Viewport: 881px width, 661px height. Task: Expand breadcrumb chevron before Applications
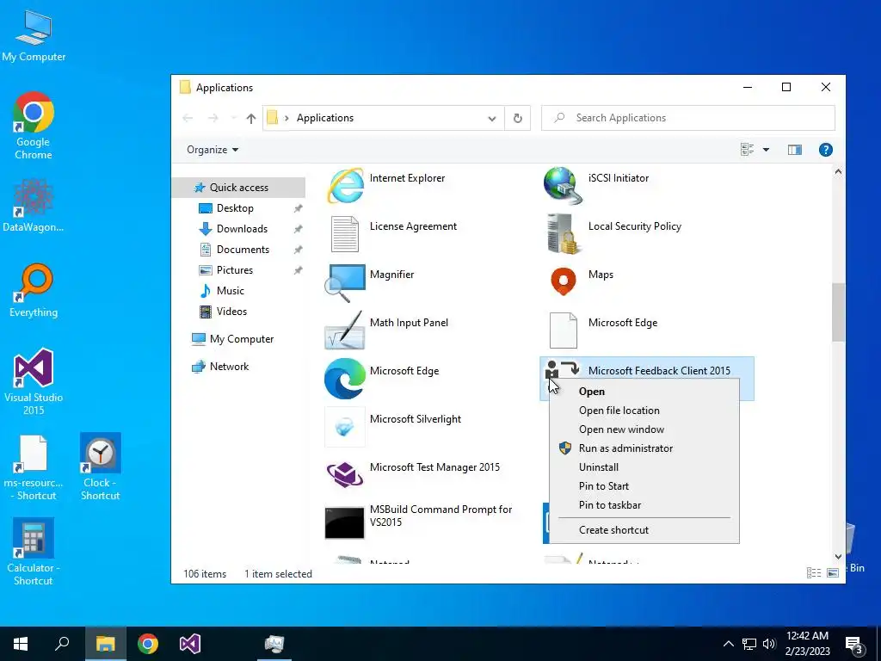[x=286, y=118]
